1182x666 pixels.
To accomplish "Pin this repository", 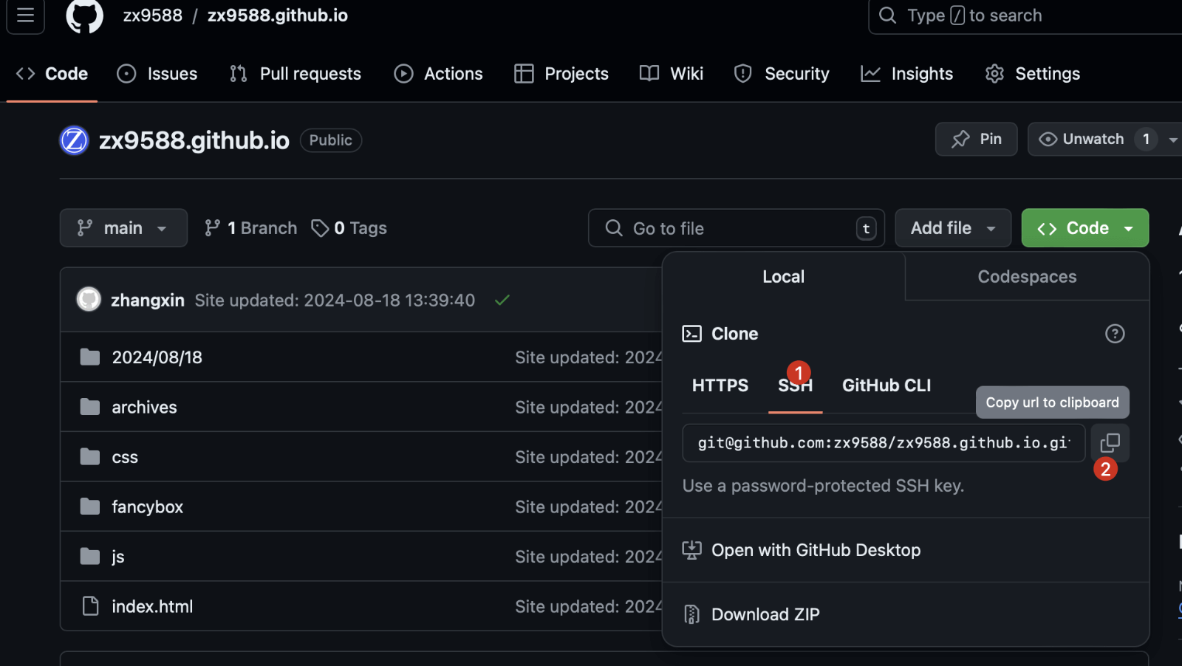I will click(976, 139).
